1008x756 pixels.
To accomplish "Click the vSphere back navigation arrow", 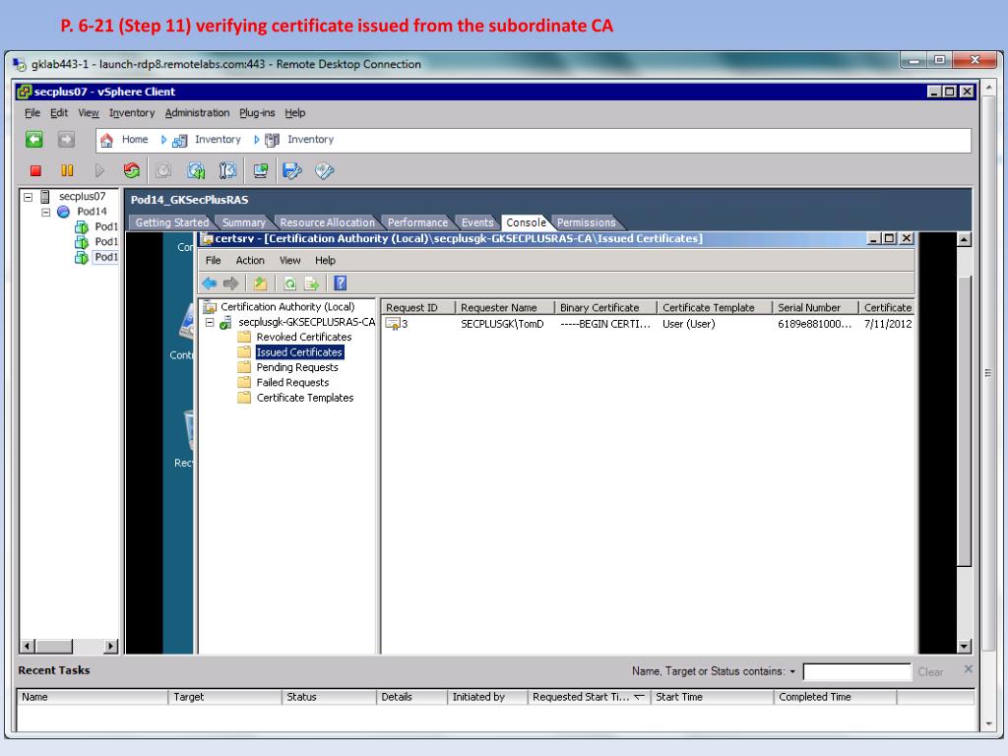I will (x=34, y=139).
